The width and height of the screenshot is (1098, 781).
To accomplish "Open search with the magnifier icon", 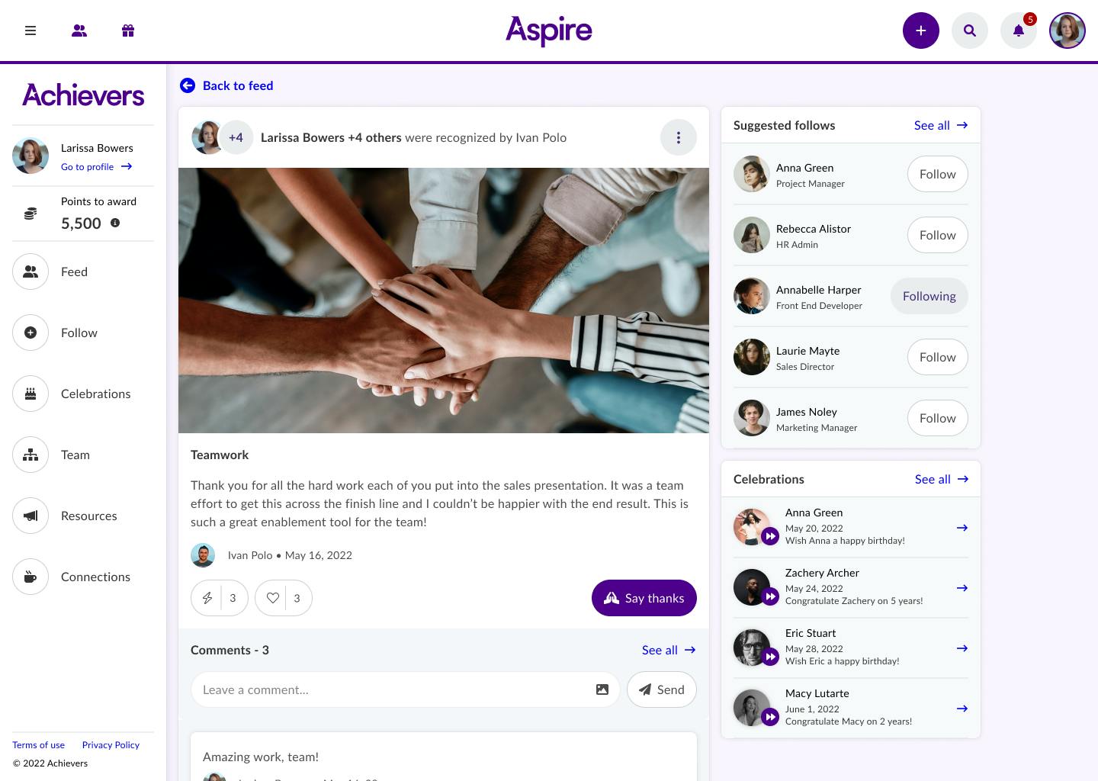I will [x=970, y=31].
